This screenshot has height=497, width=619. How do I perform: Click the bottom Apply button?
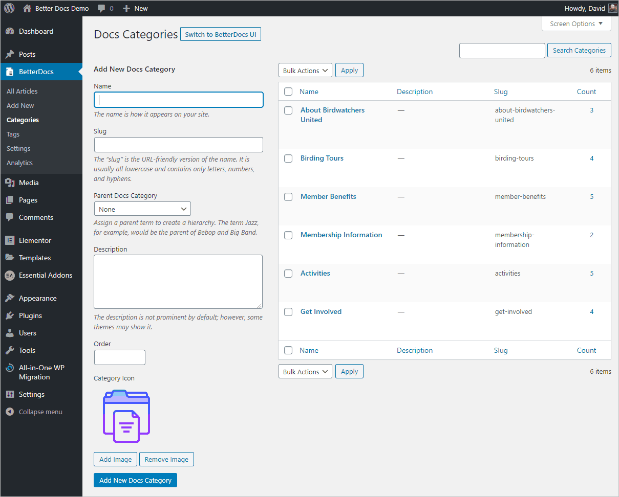[x=349, y=371]
